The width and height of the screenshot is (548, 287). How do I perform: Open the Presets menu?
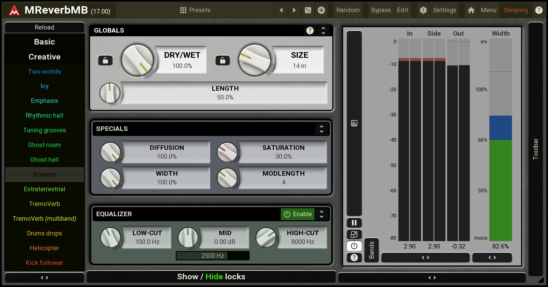(x=195, y=10)
